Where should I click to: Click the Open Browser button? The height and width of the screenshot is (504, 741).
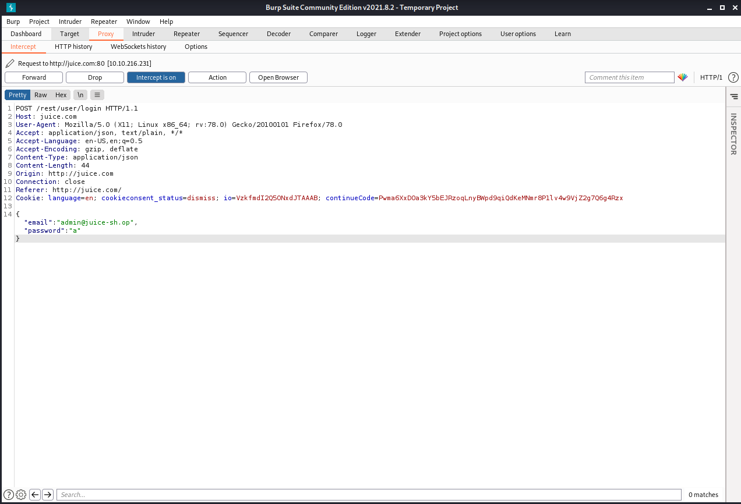coord(278,77)
